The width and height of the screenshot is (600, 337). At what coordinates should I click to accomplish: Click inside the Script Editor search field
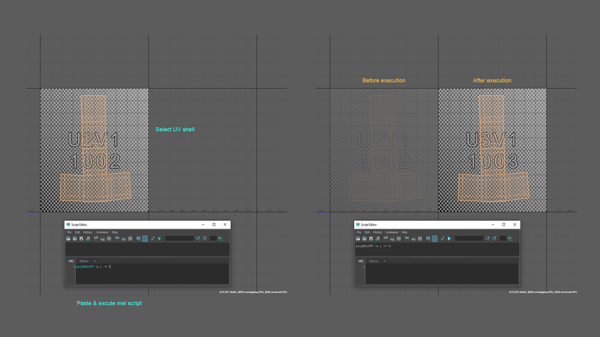[179, 238]
